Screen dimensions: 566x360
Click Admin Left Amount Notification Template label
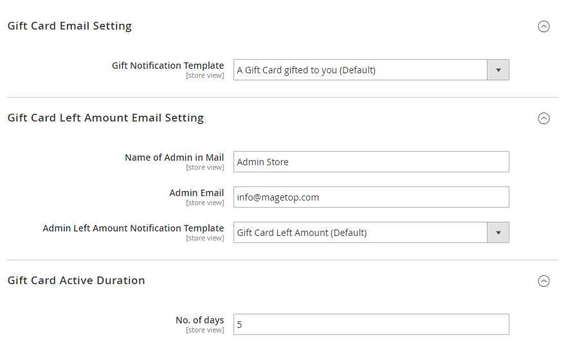point(133,228)
